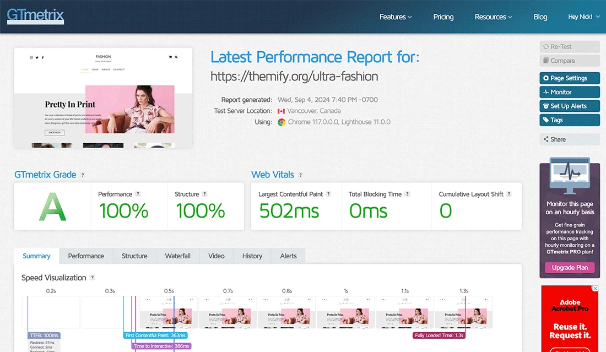
Task: Open Page Settings
Action: (x=570, y=78)
